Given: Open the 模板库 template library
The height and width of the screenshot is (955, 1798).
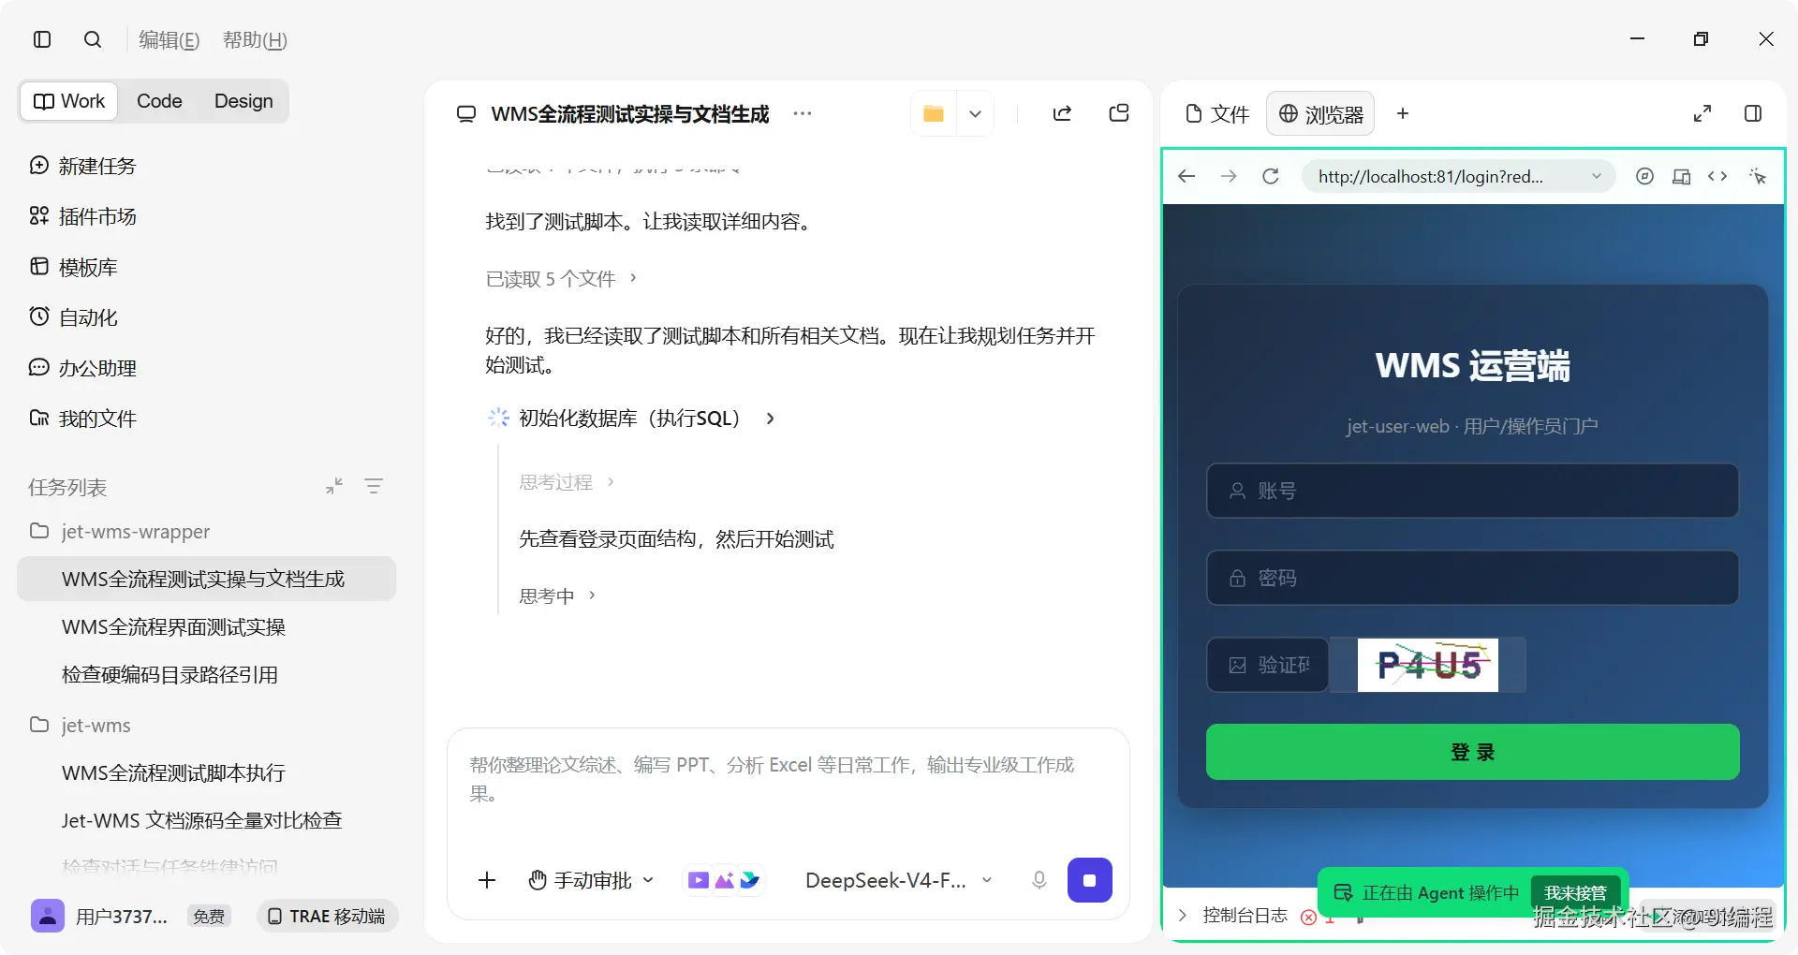Looking at the screenshot, I should (x=73, y=267).
